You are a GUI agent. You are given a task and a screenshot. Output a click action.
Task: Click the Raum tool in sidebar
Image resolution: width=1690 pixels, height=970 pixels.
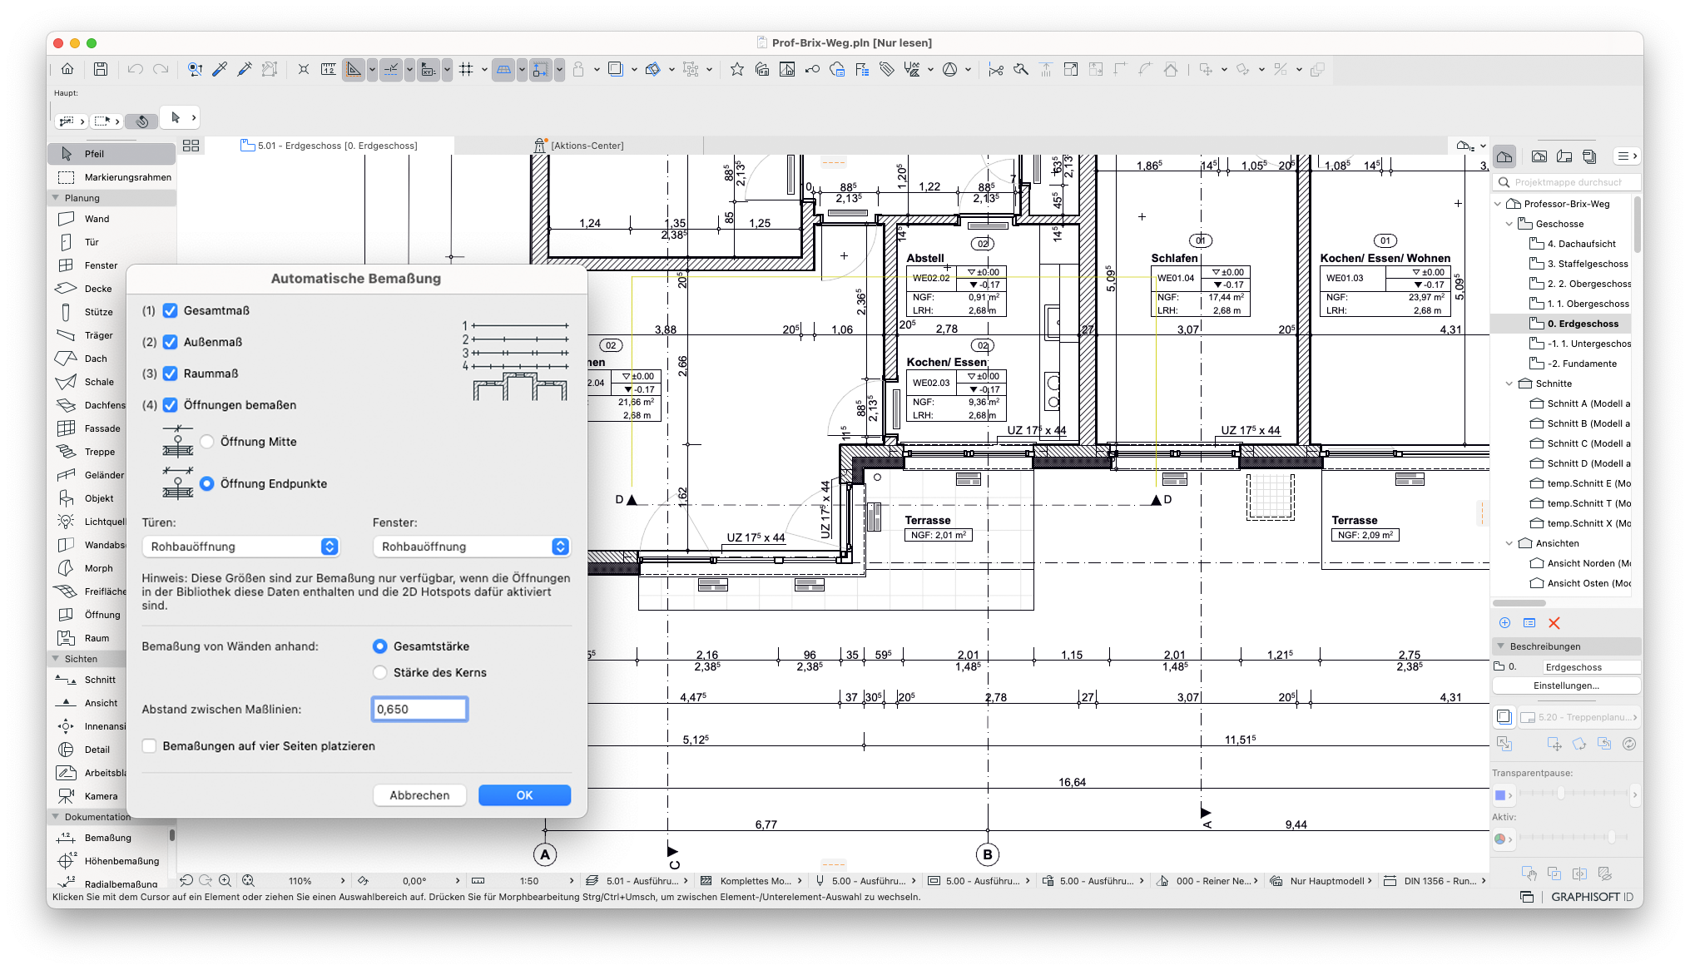tap(95, 636)
